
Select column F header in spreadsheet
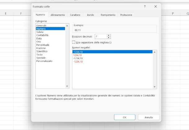pyautogui.click(x=21, y=14)
